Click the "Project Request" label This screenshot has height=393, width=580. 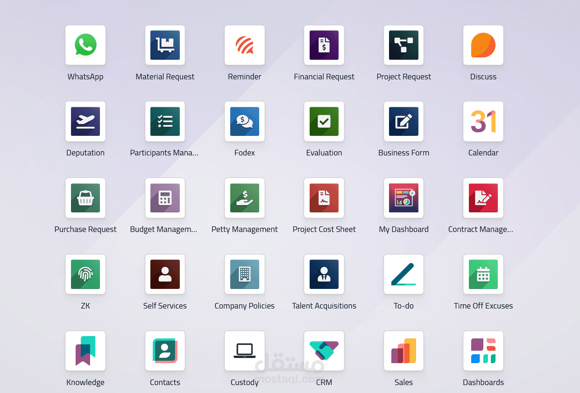[403, 77]
